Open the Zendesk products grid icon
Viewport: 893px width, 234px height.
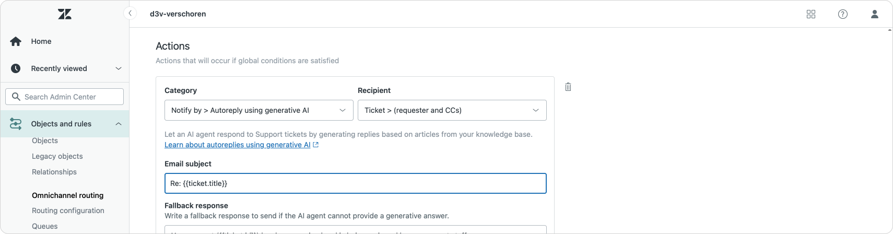coord(811,14)
